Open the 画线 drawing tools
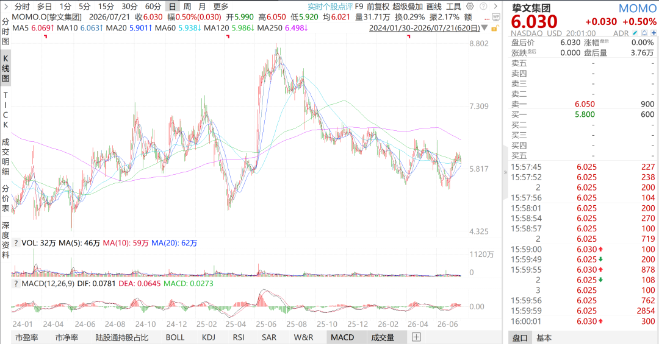Image resolution: width=659 pixels, height=344 pixels. [x=434, y=6]
